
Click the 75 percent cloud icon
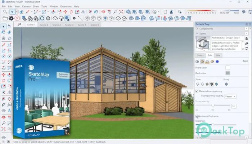click(x=36, y=18)
